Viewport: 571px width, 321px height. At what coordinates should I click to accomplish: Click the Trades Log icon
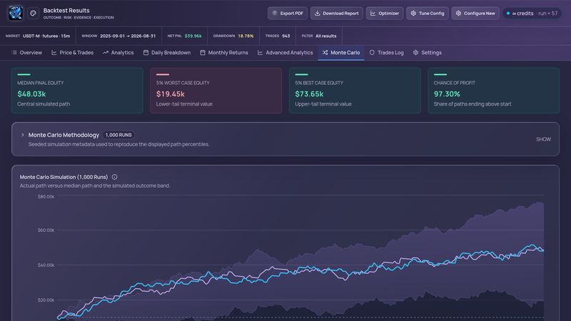click(x=372, y=53)
